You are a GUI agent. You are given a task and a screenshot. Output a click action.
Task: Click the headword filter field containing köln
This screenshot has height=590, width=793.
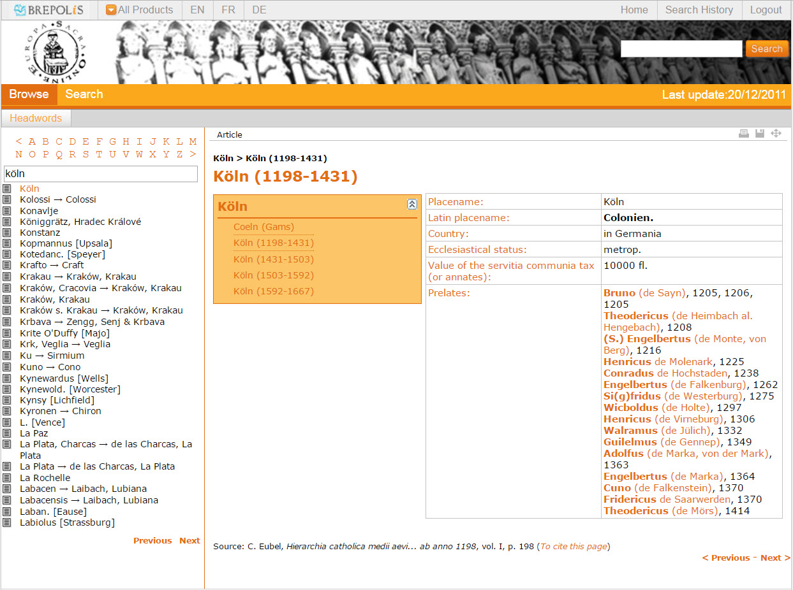101,174
